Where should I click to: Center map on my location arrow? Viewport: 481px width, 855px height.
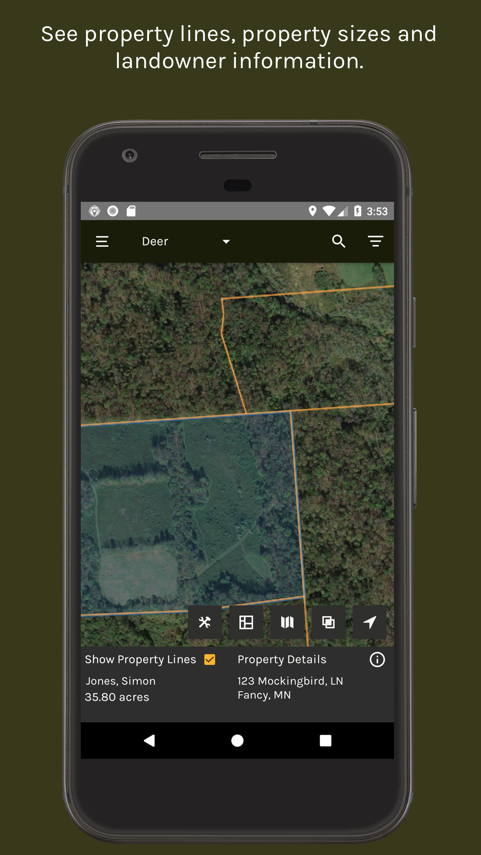369,622
